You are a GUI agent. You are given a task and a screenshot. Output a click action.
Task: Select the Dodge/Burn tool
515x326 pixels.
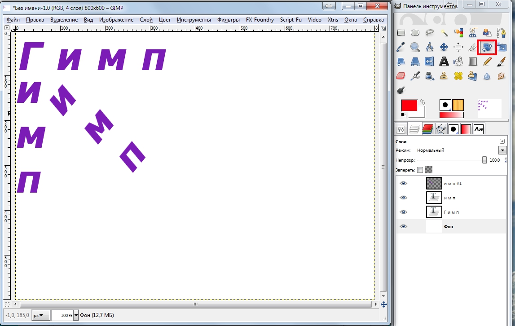[401, 90]
